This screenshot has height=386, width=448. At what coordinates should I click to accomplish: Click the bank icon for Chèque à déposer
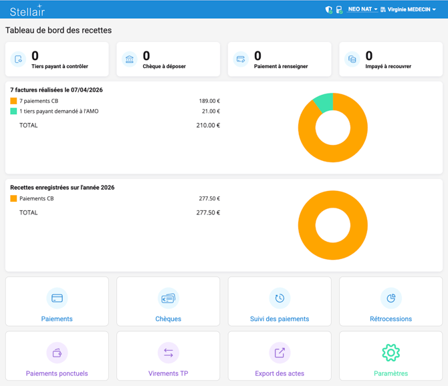coord(130,59)
